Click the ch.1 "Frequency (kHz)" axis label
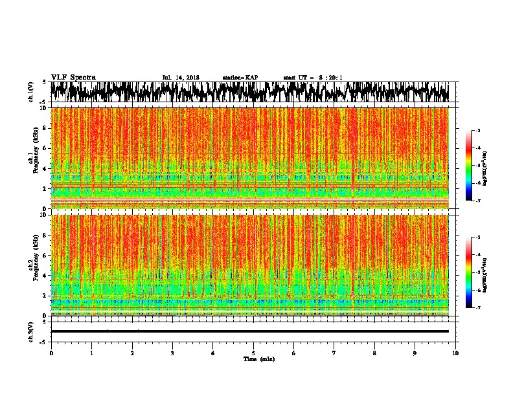 [36, 150]
